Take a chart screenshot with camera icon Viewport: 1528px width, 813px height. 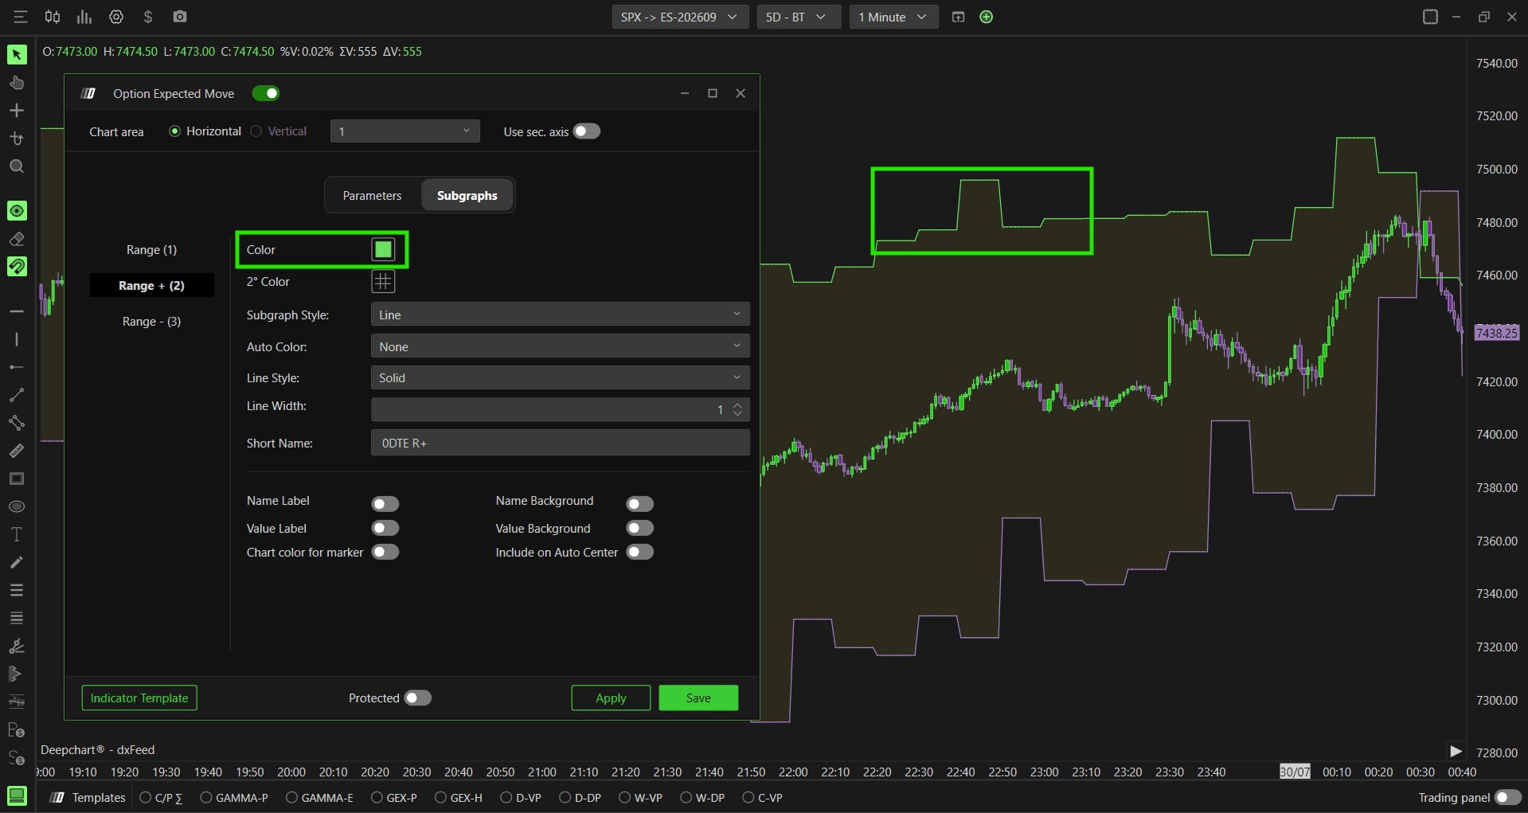180,17
